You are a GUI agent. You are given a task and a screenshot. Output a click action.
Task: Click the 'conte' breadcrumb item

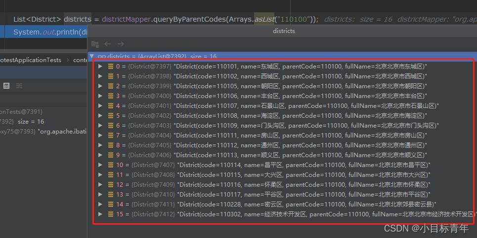pos(80,60)
